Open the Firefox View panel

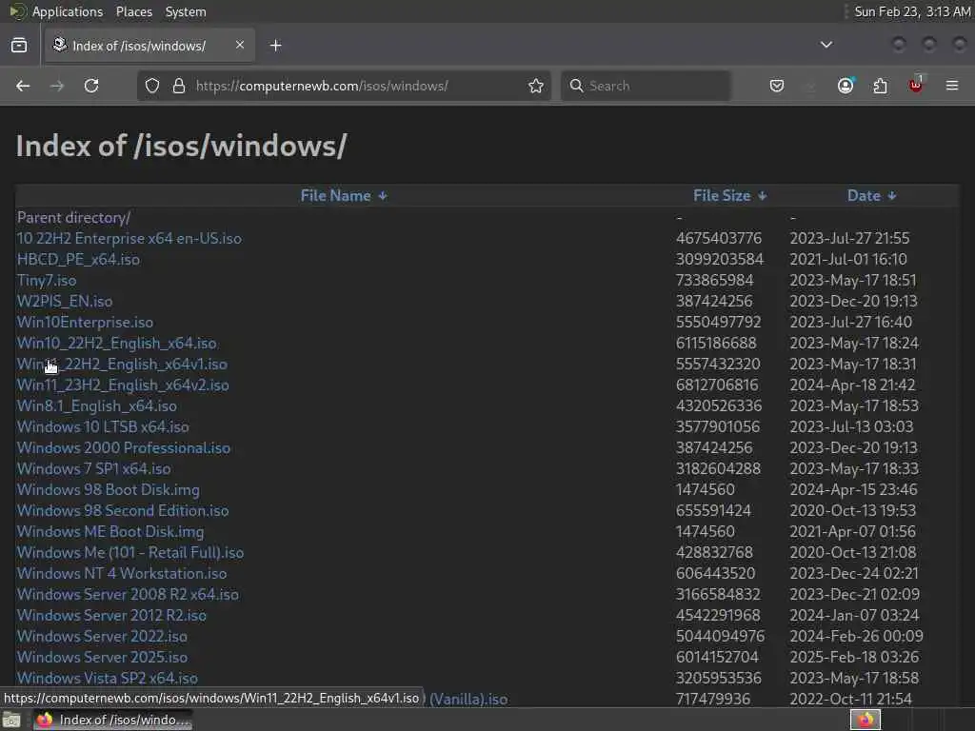pos(19,46)
